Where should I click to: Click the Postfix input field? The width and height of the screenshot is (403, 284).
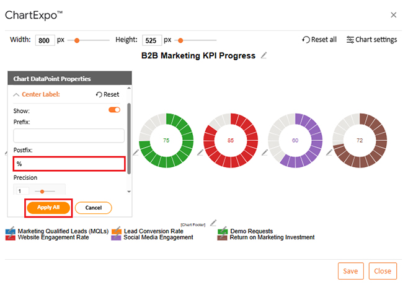pos(69,164)
